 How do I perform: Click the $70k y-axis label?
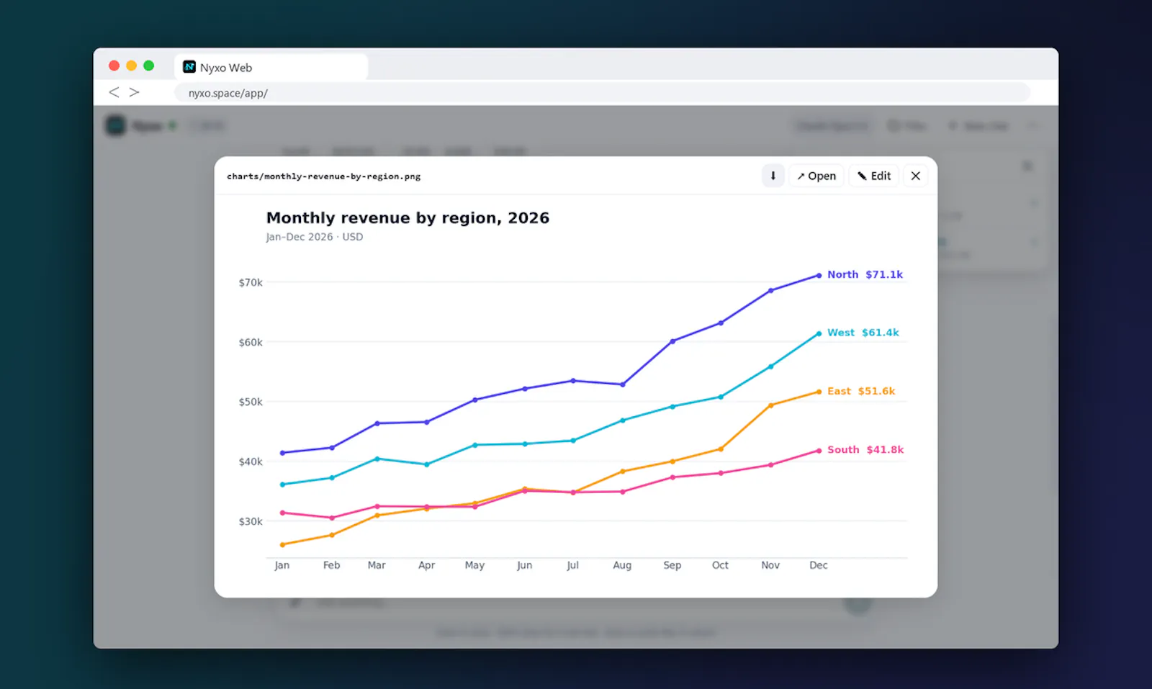coord(251,282)
